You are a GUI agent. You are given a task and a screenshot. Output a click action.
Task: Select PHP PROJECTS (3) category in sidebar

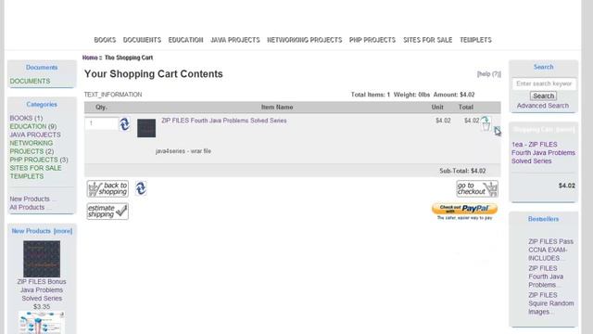pos(39,160)
